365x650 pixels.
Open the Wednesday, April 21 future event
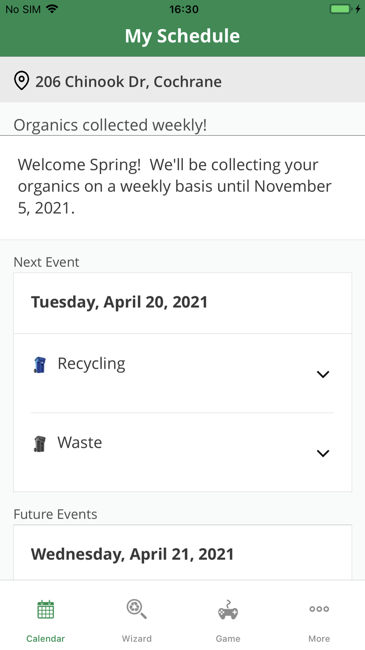(132, 554)
